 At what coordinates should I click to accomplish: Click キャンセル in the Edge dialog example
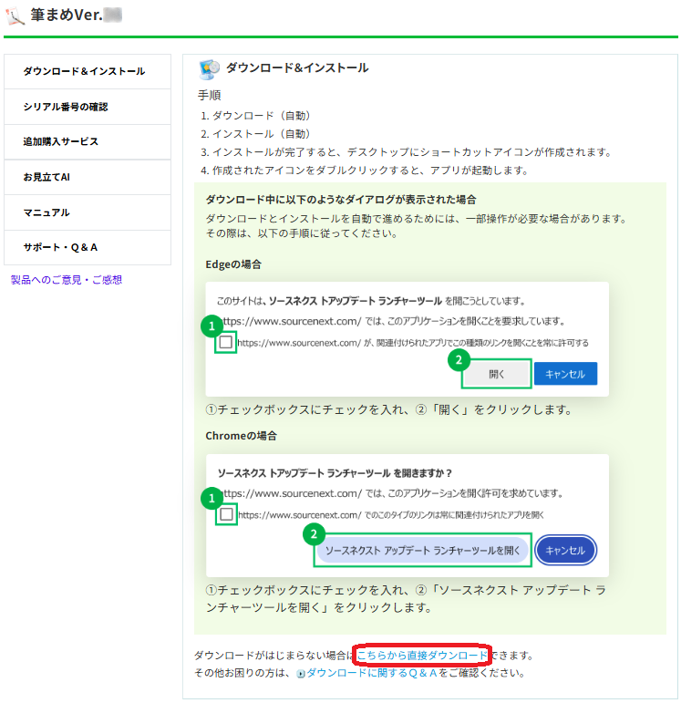(565, 374)
